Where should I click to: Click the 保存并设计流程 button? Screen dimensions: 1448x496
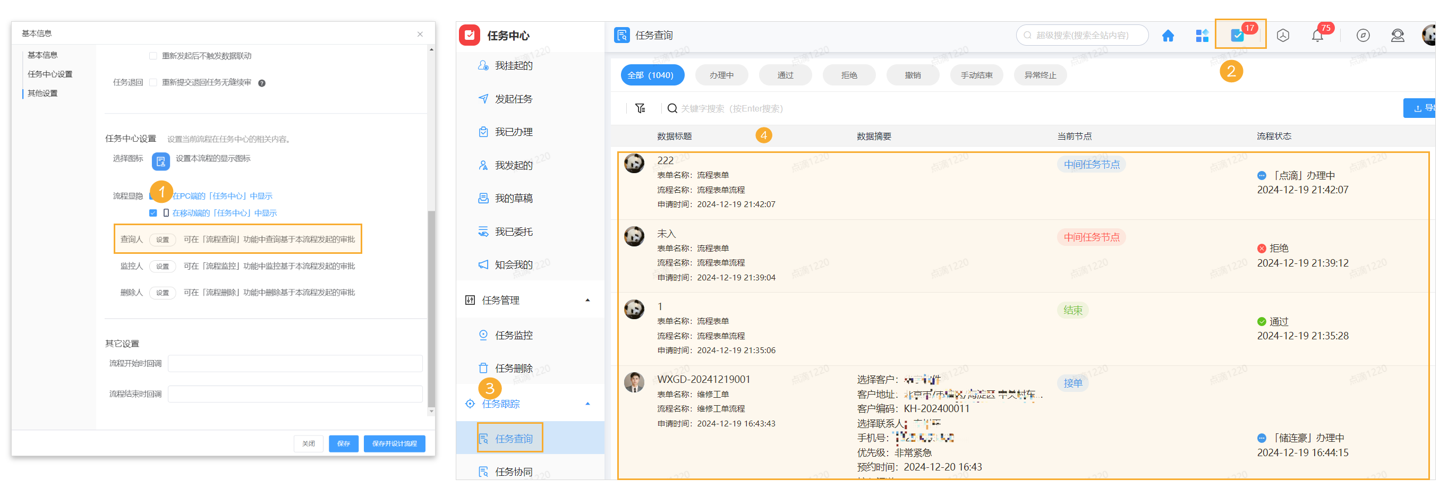pyautogui.click(x=394, y=443)
